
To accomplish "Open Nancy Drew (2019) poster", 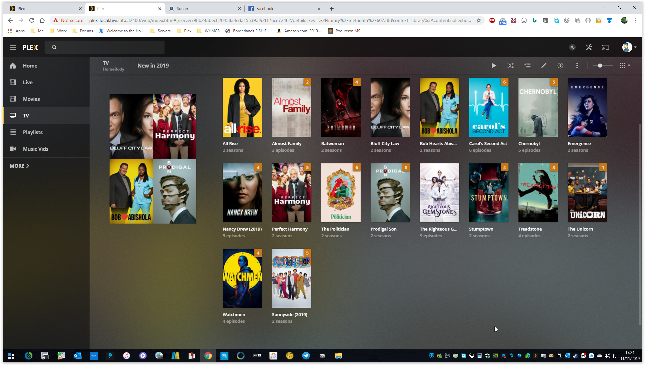I will 242,193.
